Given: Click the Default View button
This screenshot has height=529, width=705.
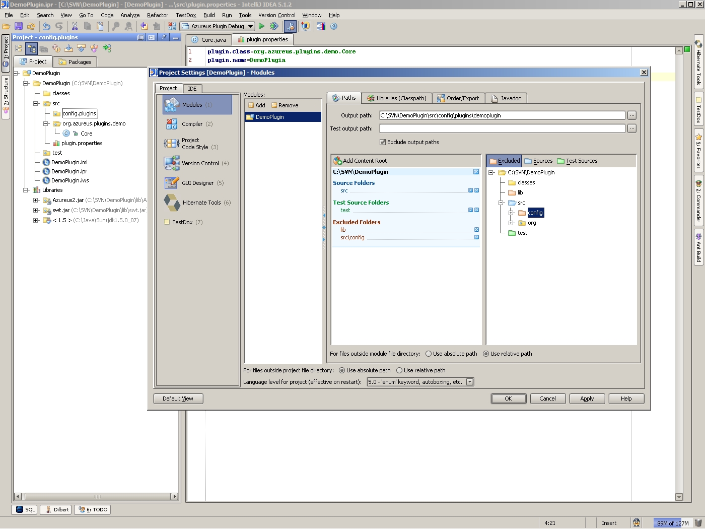Looking at the screenshot, I should pos(178,399).
